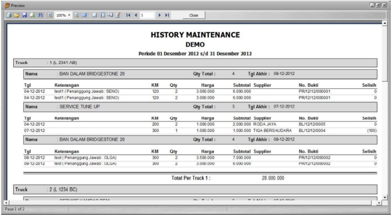Click Qty 1 in the TIGA BERSAUDARA row
The width and height of the screenshot is (392, 217).
[x=176, y=131]
